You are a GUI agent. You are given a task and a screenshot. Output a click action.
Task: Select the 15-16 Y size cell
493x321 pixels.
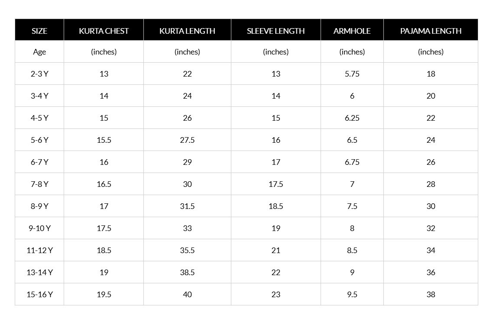click(x=39, y=295)
